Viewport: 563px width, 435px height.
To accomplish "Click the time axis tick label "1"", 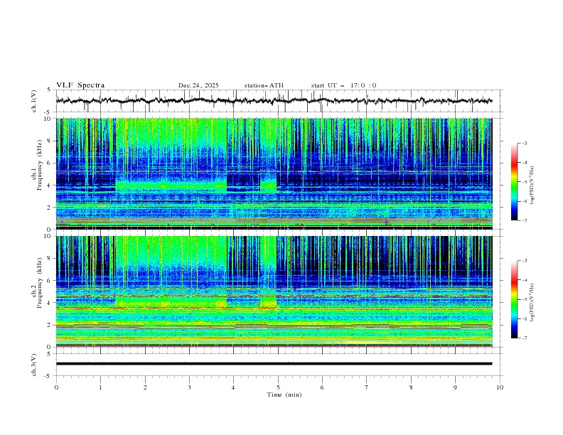I will tap(100, 387).
